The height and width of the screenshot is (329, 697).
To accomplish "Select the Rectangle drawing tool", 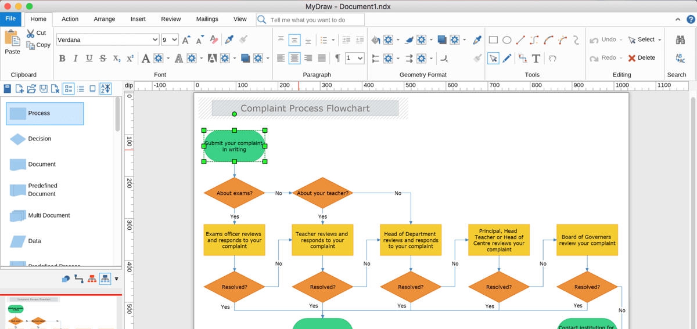I will tap(493, 40).
